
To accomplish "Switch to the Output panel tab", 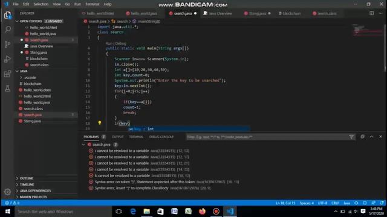I will [117, 137].
